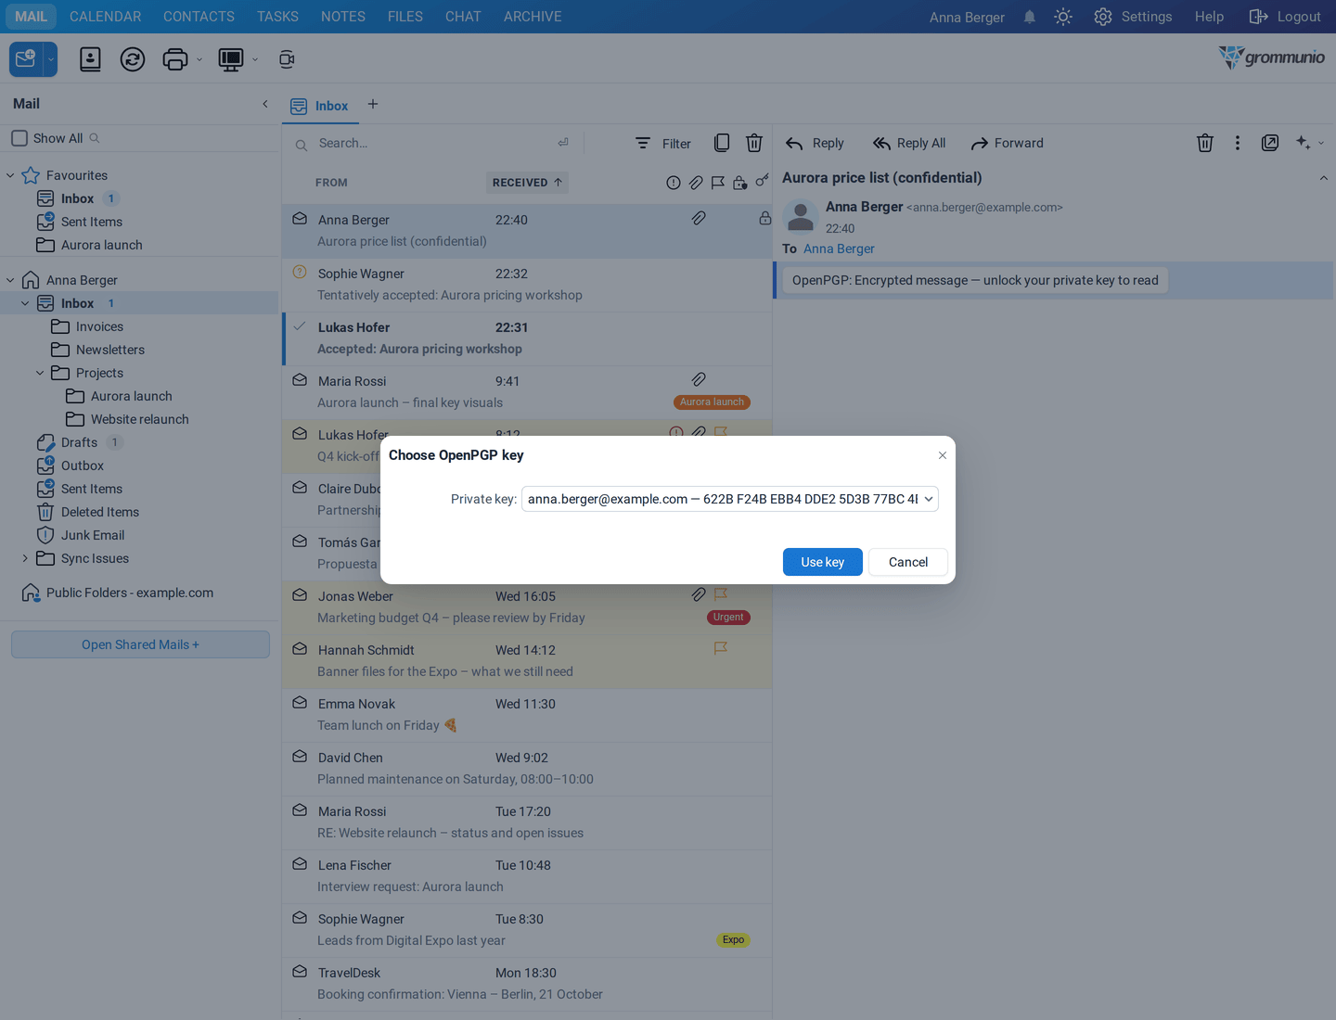Click the Anna Berger recipient link
The width and height of the screenshot is (1336, 1020).
pyautogui.click(x=839, y=249)
